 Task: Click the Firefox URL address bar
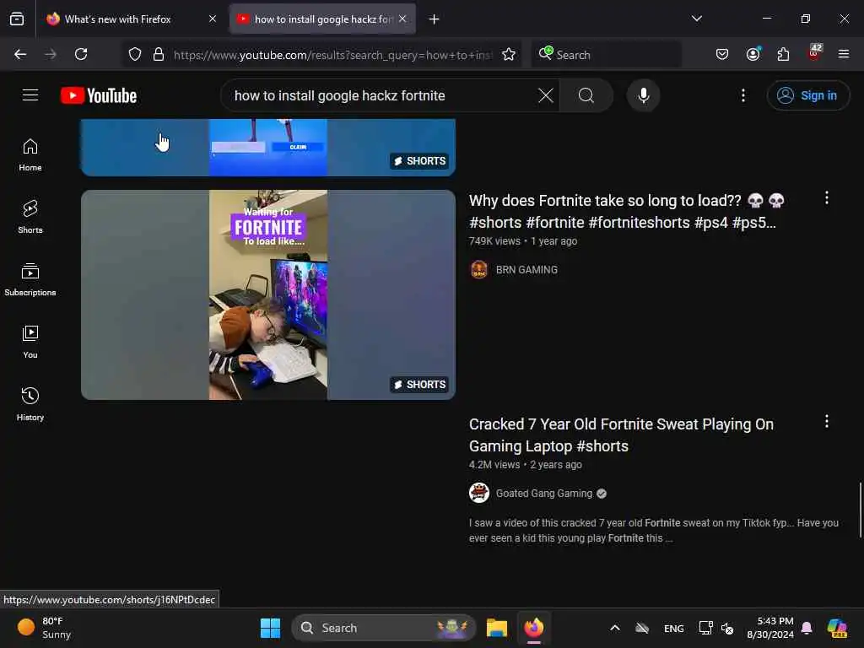click(332, 55)
